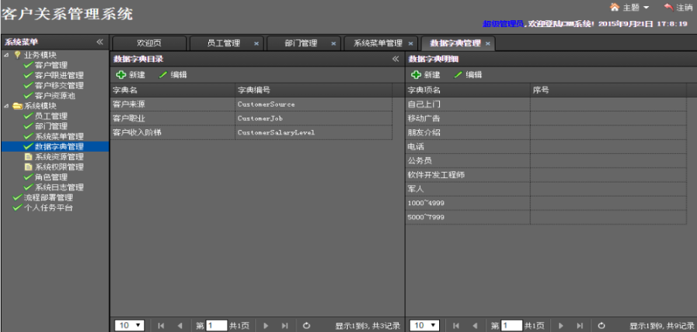
Task: Close the 员工管理 tab
Action: coord(256,43)
